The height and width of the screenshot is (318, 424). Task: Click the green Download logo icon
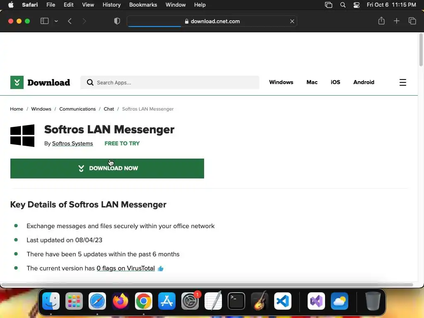pyautogui.click(x=17, y=82)
